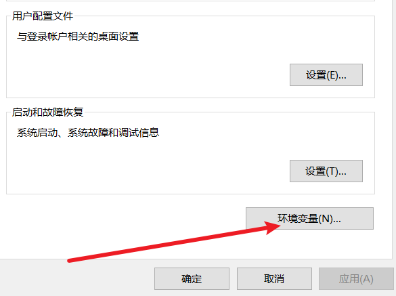Click the greyed-out 应用(A) button
This screenshot has width=396, height=296.
tap(356, 278)
